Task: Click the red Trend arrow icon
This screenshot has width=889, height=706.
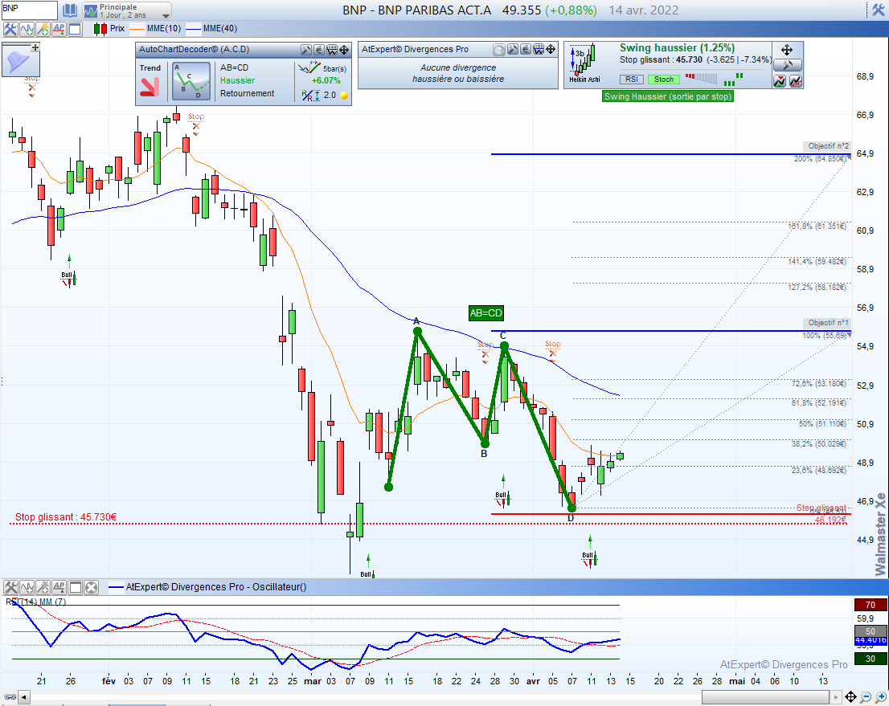Action: pos(150,88)
